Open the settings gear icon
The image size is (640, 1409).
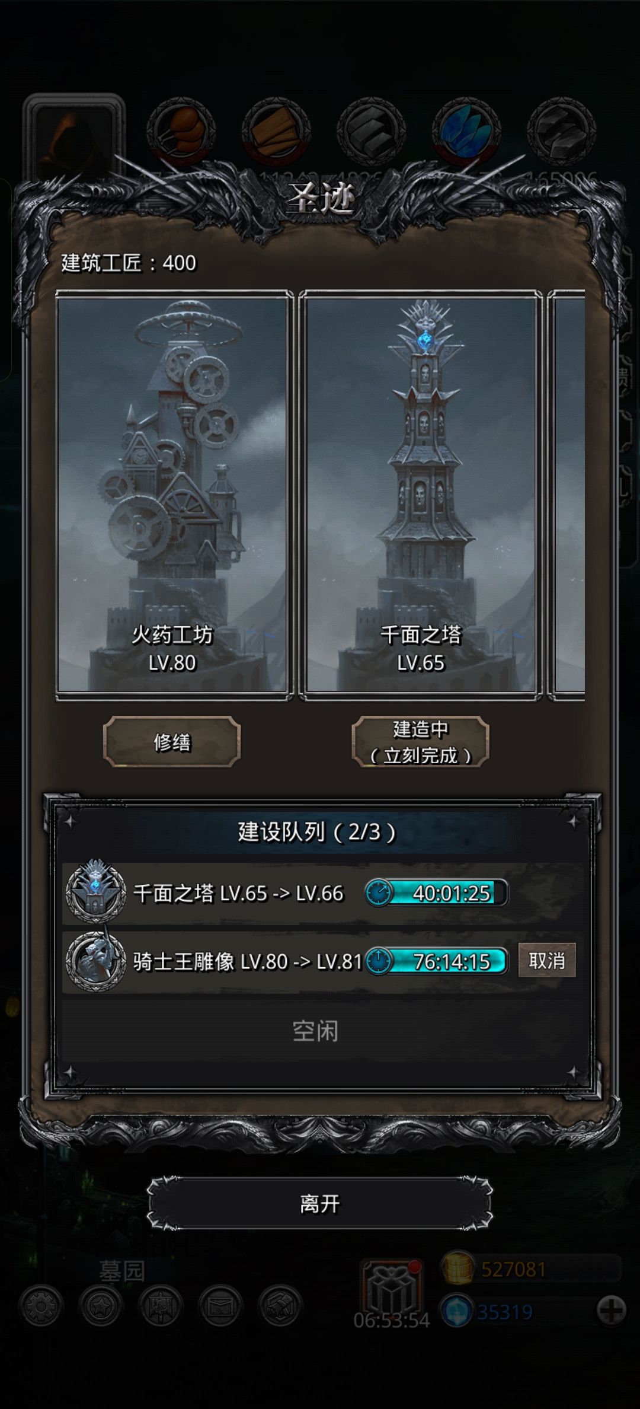41,1305
